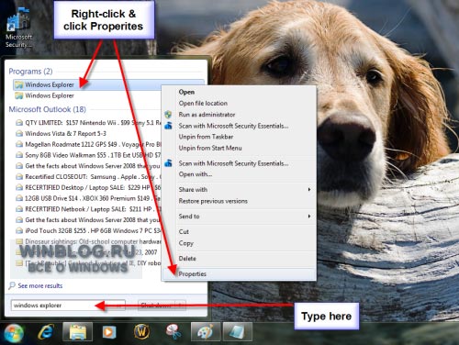459x345 pixels.
Task: Click the castle icon beside the second Scan entry
Action: point(168,163)
